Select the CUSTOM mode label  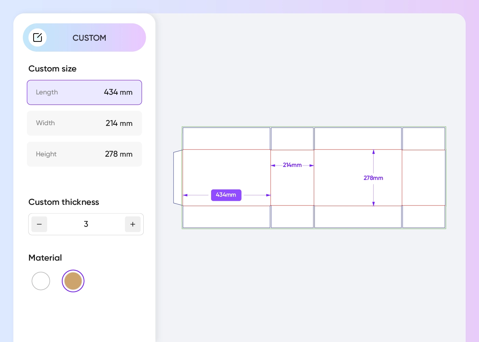click(x=89, y=38)
